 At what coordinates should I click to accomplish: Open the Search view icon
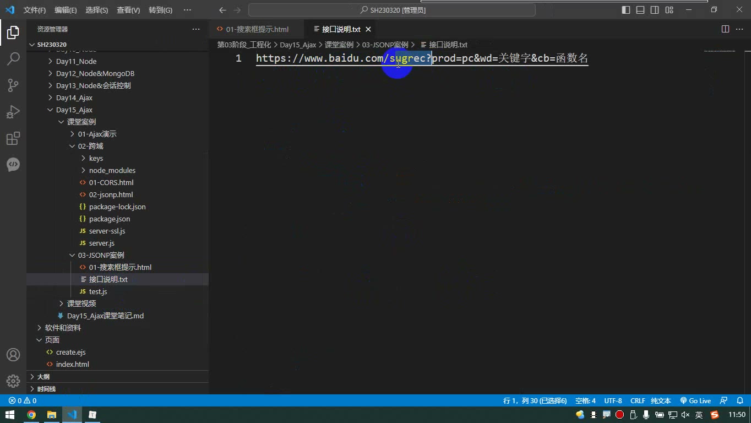[x=13, y=58]
